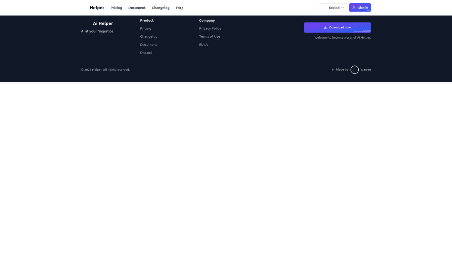Click the Sign in button
The width and height of the screenshot is (452, 254).
coord(360,8)
